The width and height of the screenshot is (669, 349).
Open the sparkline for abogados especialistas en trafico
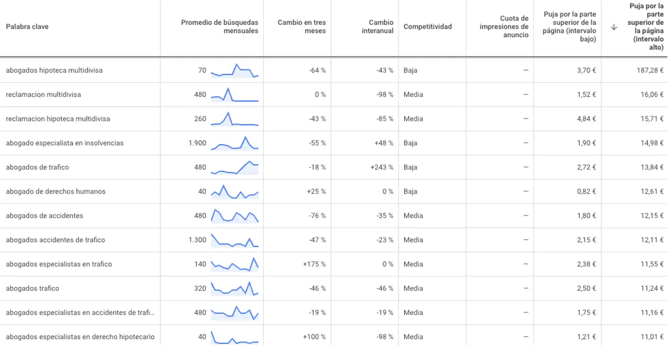[x=235, y=264]
